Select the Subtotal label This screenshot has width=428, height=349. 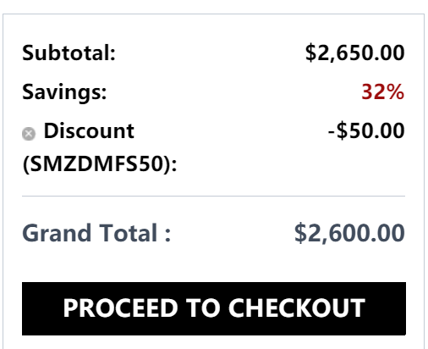[x=69, y=53]
